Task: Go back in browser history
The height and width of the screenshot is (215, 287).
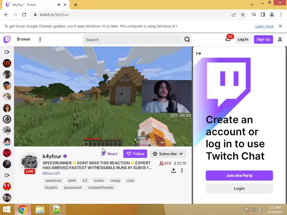Action: coord(6,15)
